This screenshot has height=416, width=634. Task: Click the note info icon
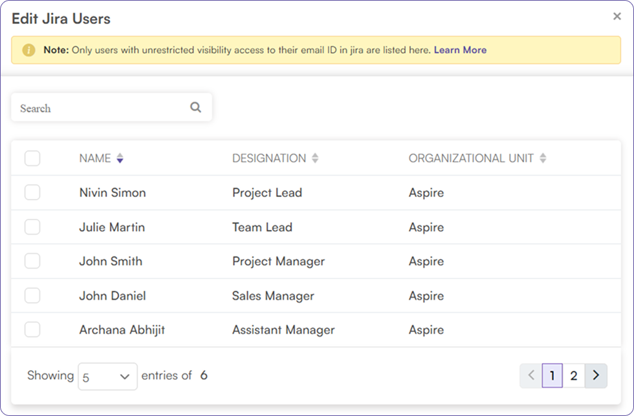(x=28, y=50)
